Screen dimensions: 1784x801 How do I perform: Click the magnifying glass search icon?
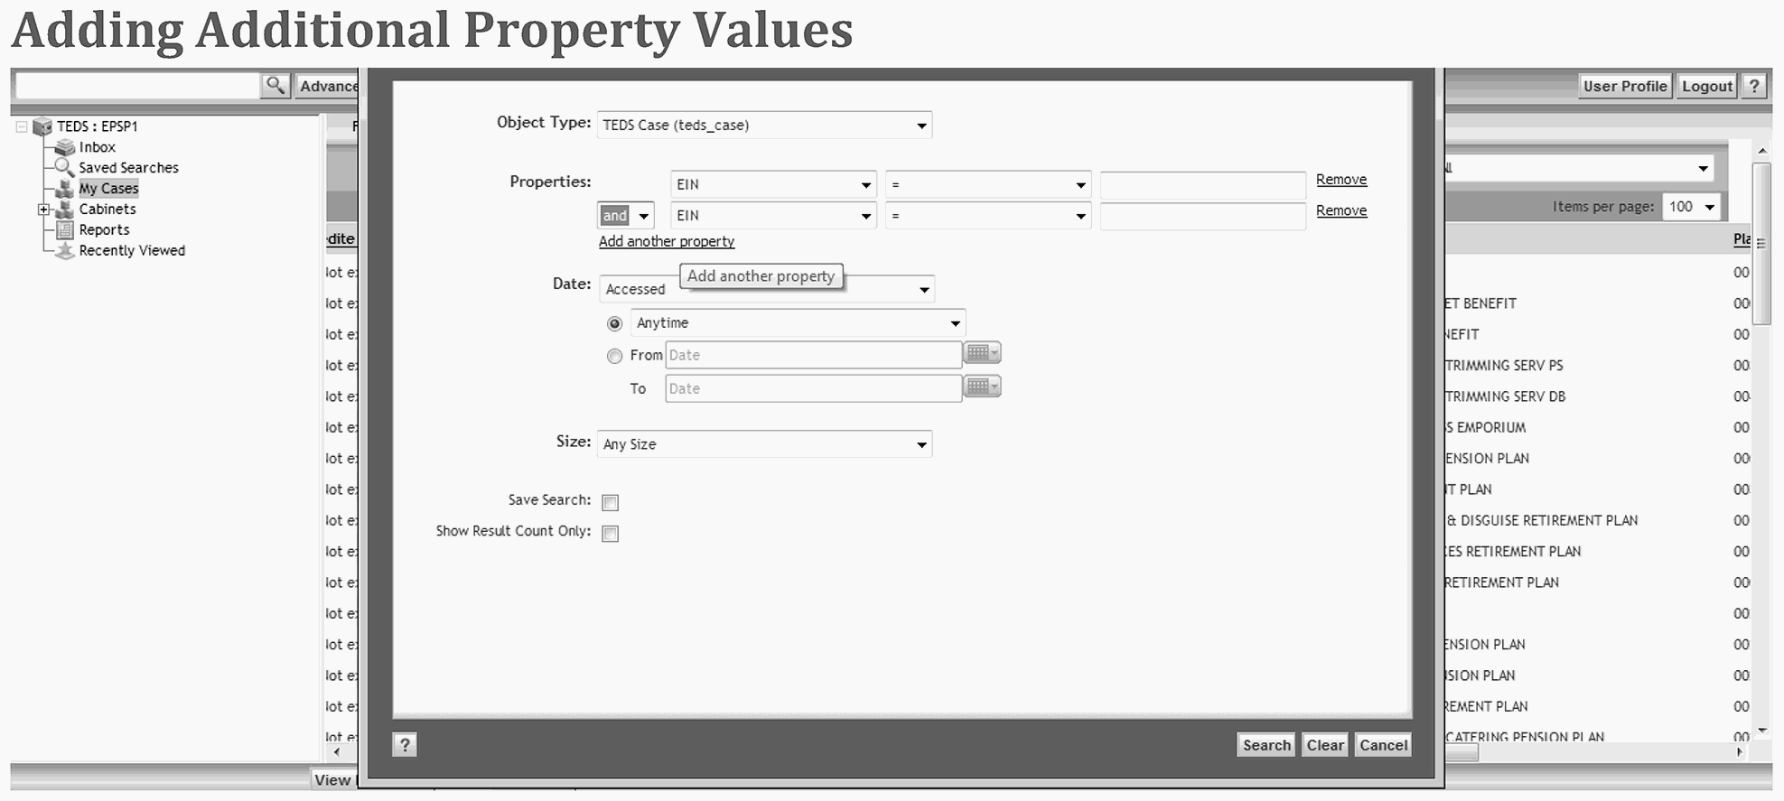click(x=276, y=86)
